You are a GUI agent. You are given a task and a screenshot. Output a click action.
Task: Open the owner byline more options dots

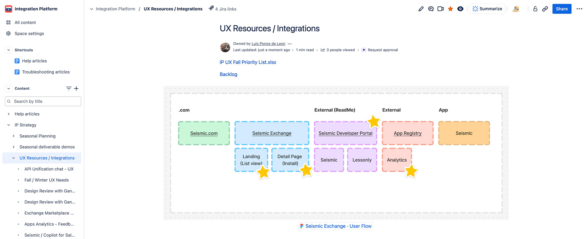290,44
